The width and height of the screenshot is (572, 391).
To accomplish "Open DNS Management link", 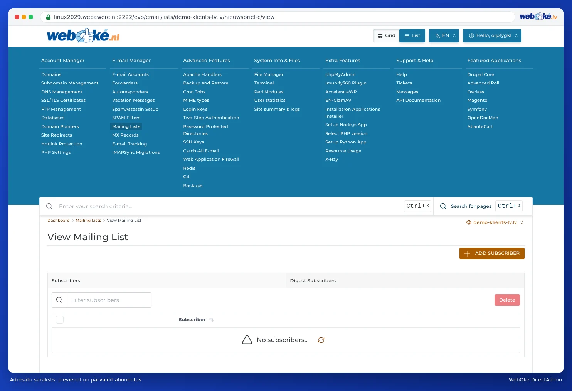I will 62,92.
